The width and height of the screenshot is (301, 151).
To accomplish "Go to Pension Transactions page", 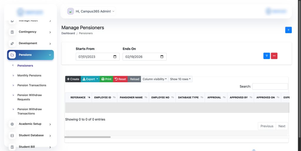I will (x=32, y=85).
